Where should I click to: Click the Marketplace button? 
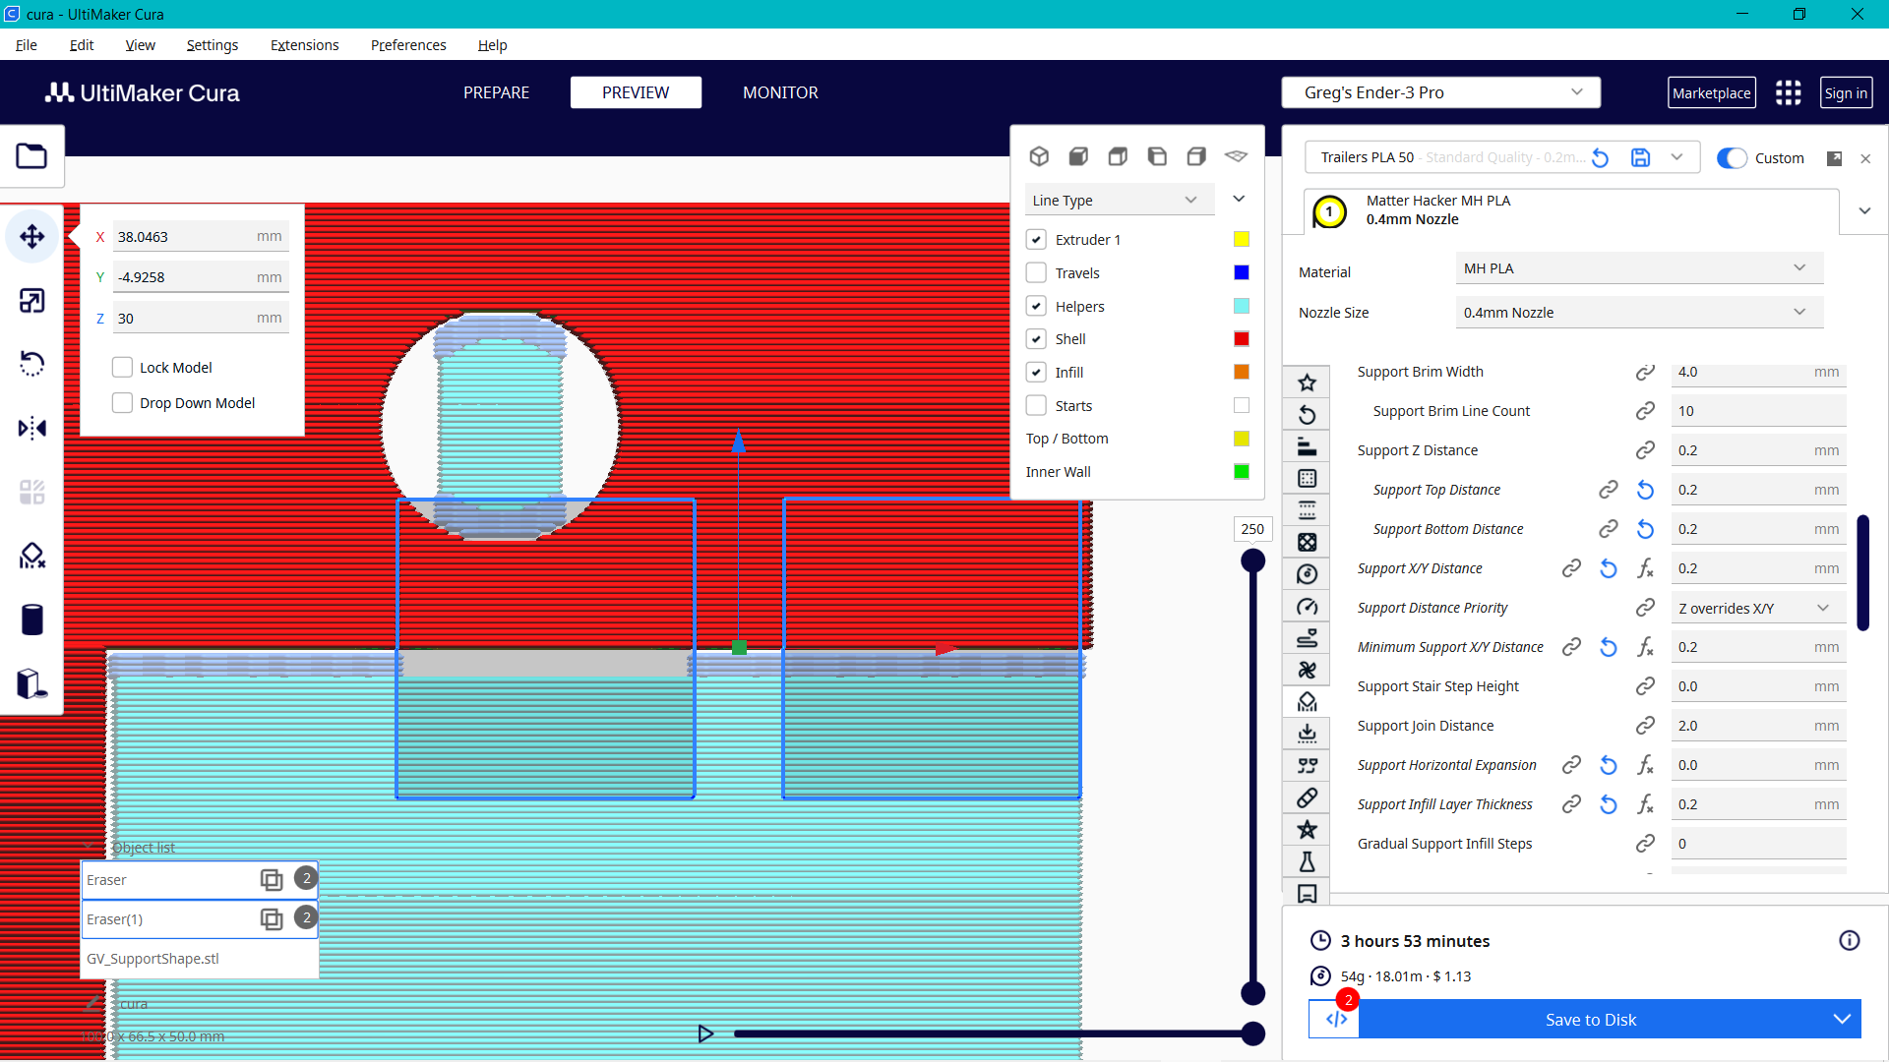coord(1712,91)
